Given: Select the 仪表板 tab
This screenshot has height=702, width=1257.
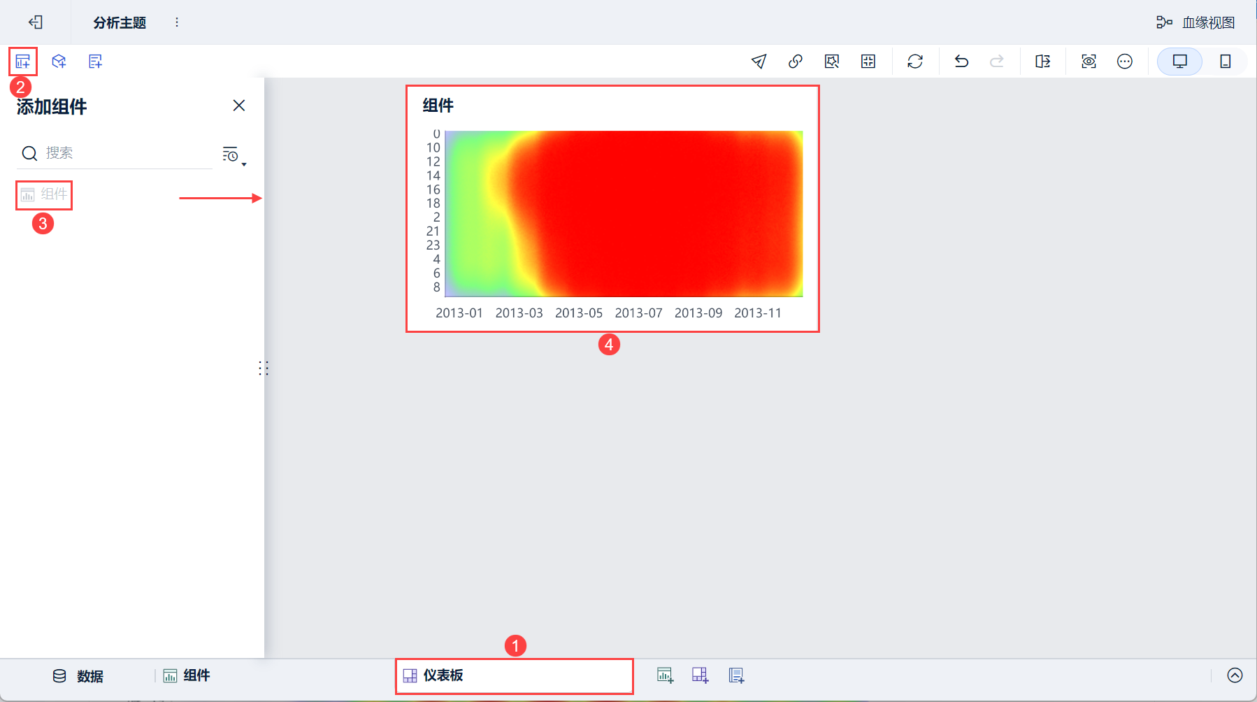Looking at the screenshot, I should click(x=514, y=675).
